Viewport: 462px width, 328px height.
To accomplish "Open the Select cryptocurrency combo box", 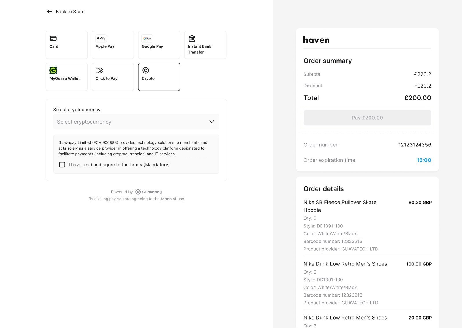I will (x=136, y=122).
